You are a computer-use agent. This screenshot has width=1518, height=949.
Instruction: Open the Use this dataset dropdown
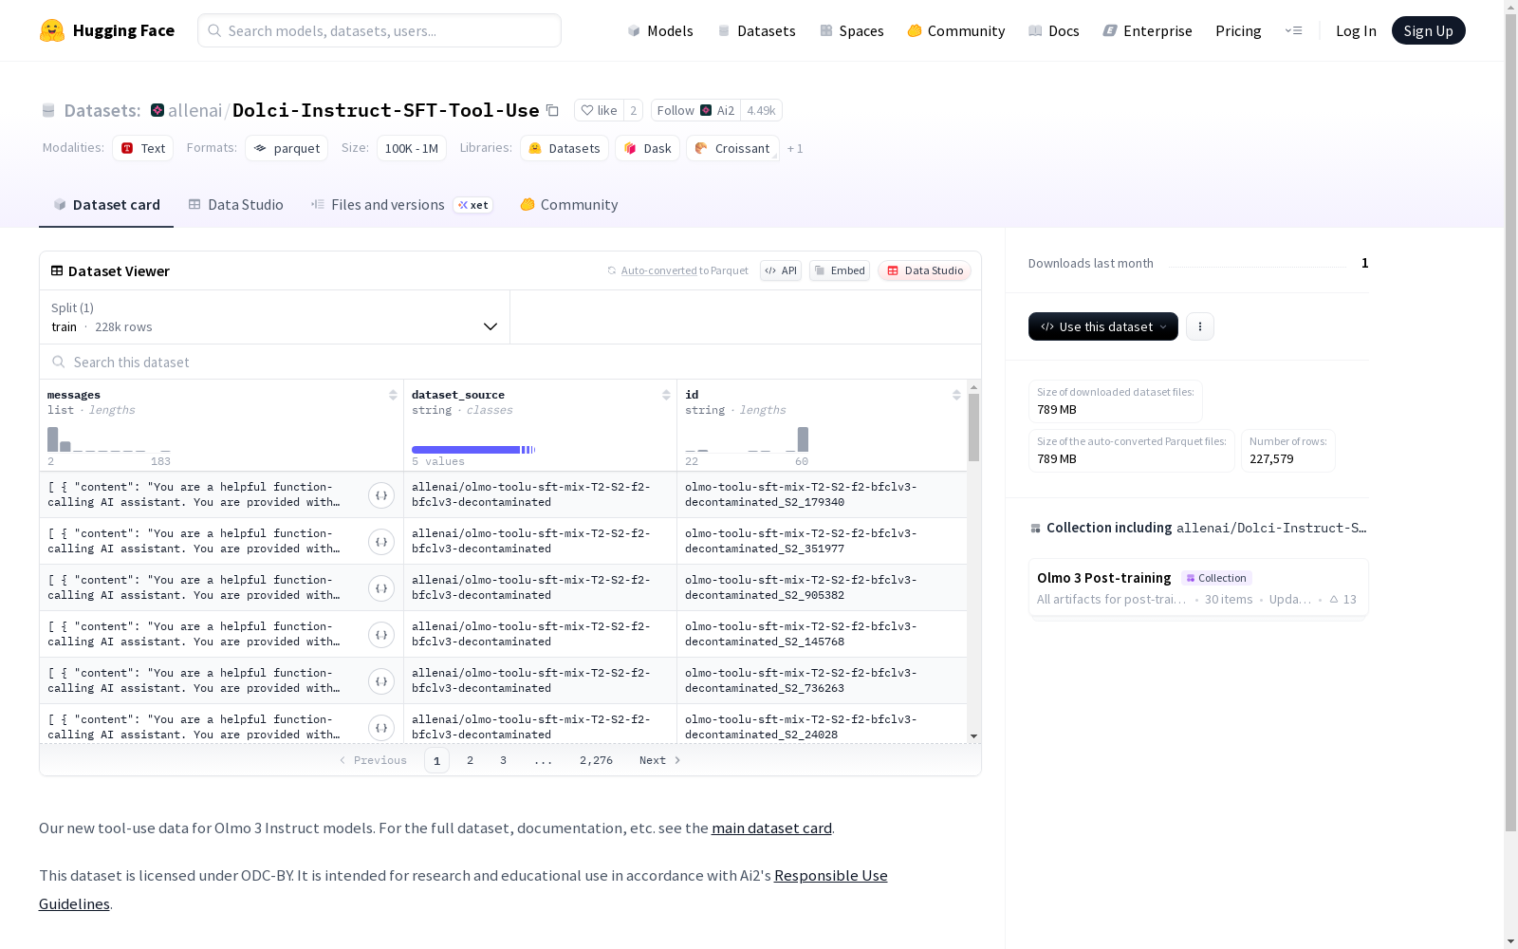[1103, 326]
